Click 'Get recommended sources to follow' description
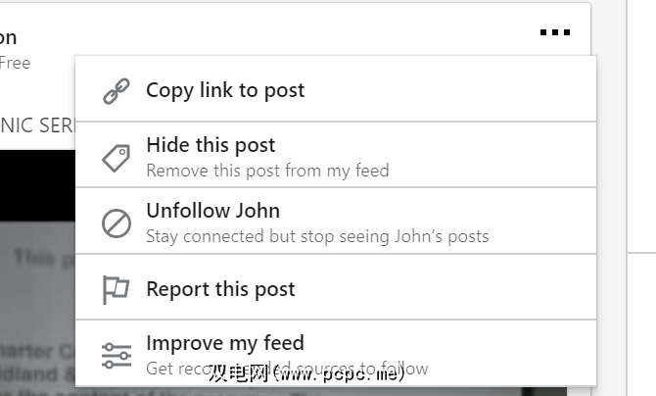This screenshot has width=656, height=396. (x=287, y=369)
